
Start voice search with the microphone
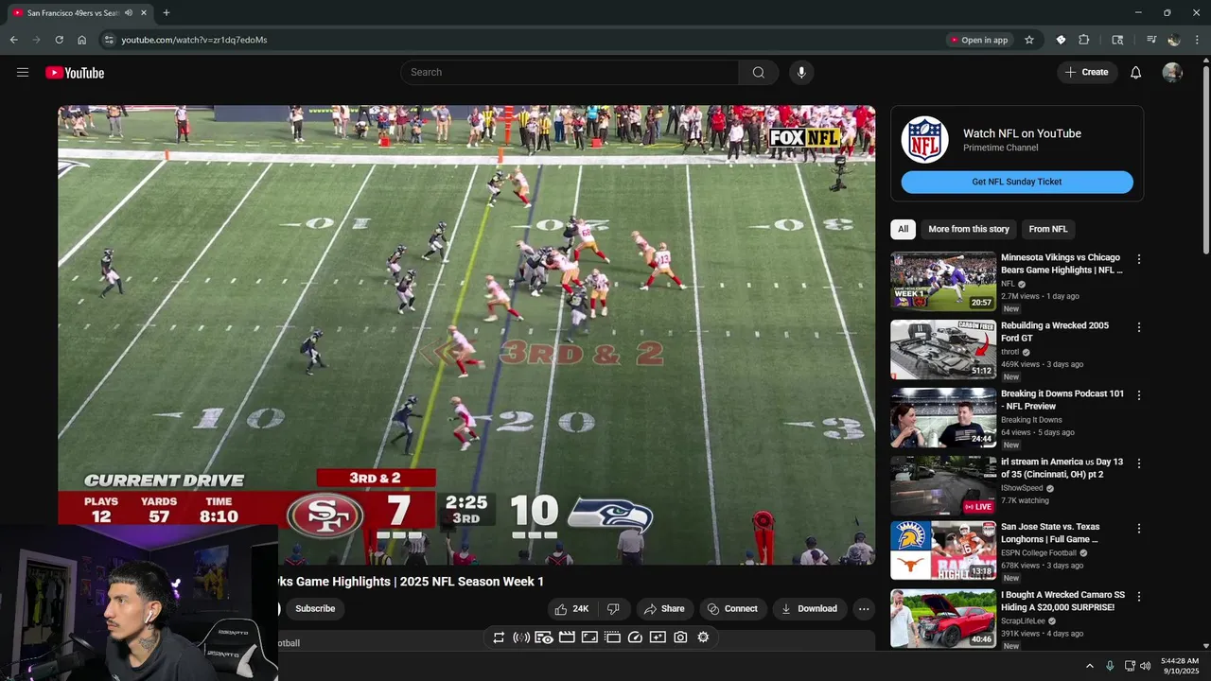801,73
